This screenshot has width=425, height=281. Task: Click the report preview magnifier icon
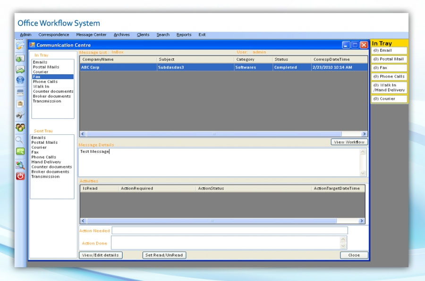tap(20, 165)
